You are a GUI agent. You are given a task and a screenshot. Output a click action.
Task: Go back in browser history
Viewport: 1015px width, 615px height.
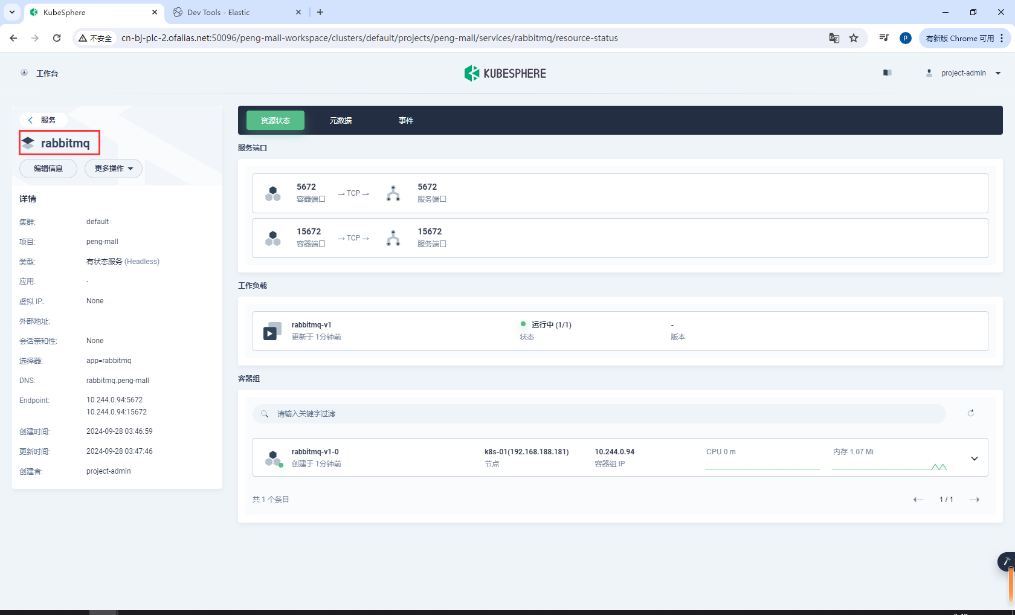(13, 38)
